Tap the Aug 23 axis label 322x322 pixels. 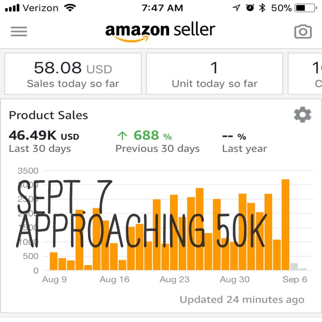tap(175, 280)
